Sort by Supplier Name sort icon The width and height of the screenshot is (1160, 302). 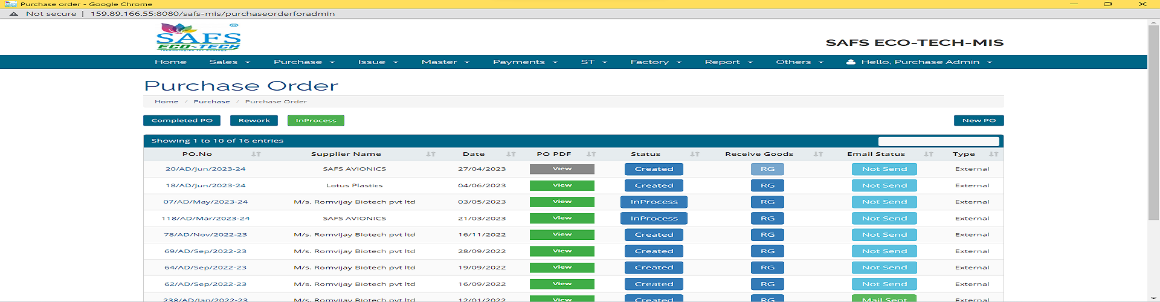431,154
